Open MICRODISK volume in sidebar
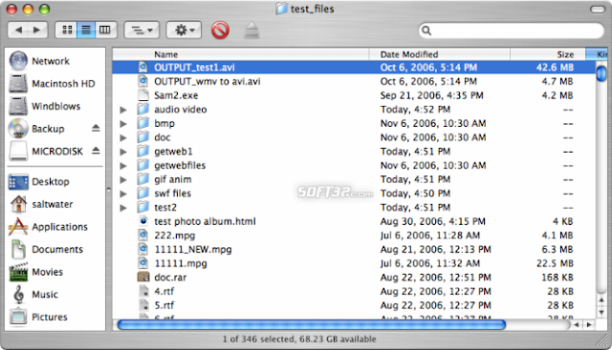 46,152
